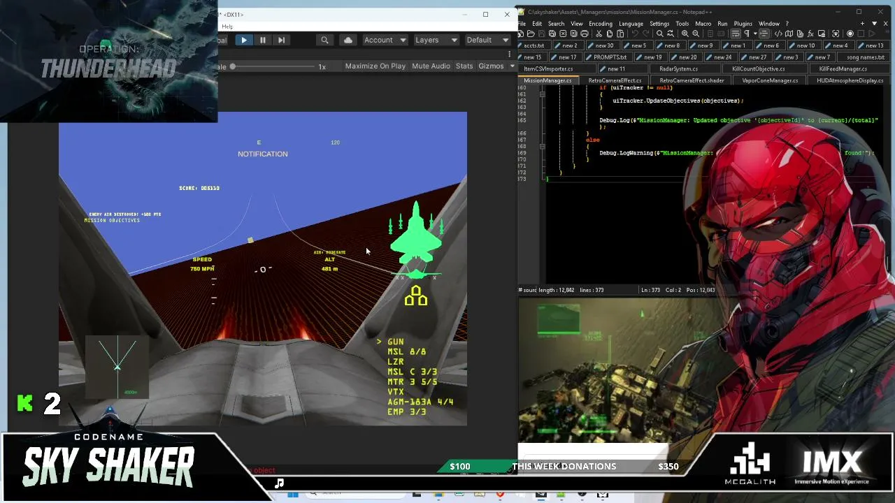The image size is (895, 503).
Task: Click the Notepad++ new tab plus button
Action: [863, 24]
